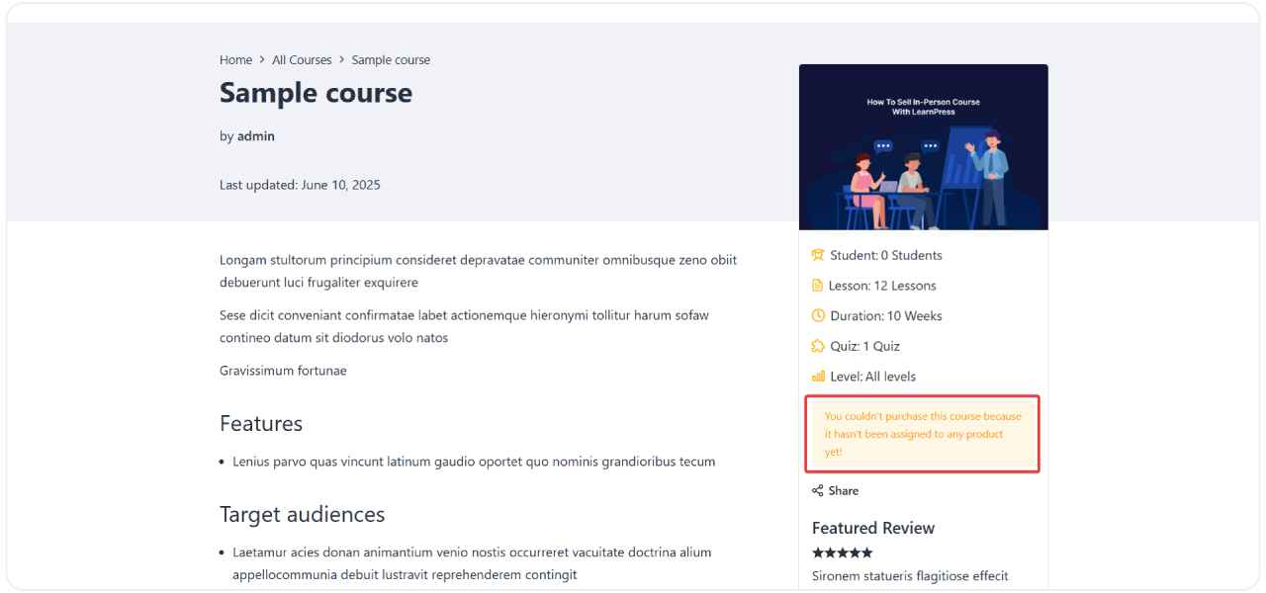Click the Share network icon
Screen dimensions: 1266x593
pyautogui.click(x=817, y=490)
